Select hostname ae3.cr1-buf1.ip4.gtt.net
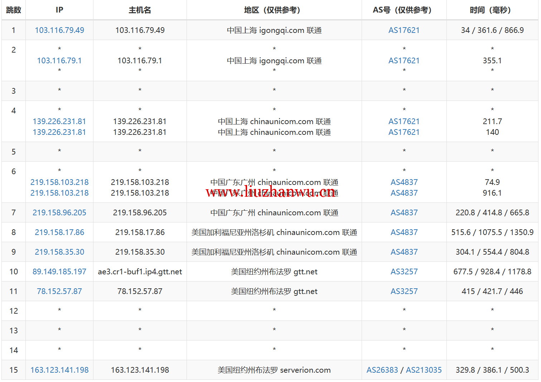Viewport: 541px width, 382px height. (x=140, y=271)
